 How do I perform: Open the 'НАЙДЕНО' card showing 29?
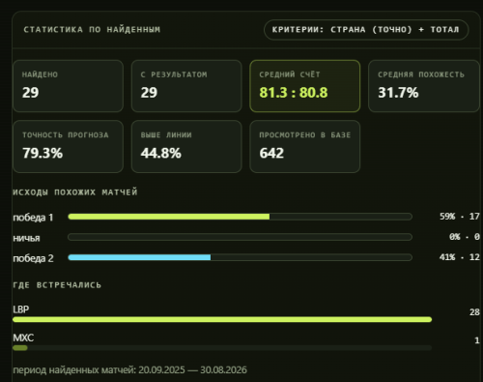point(68,86)
